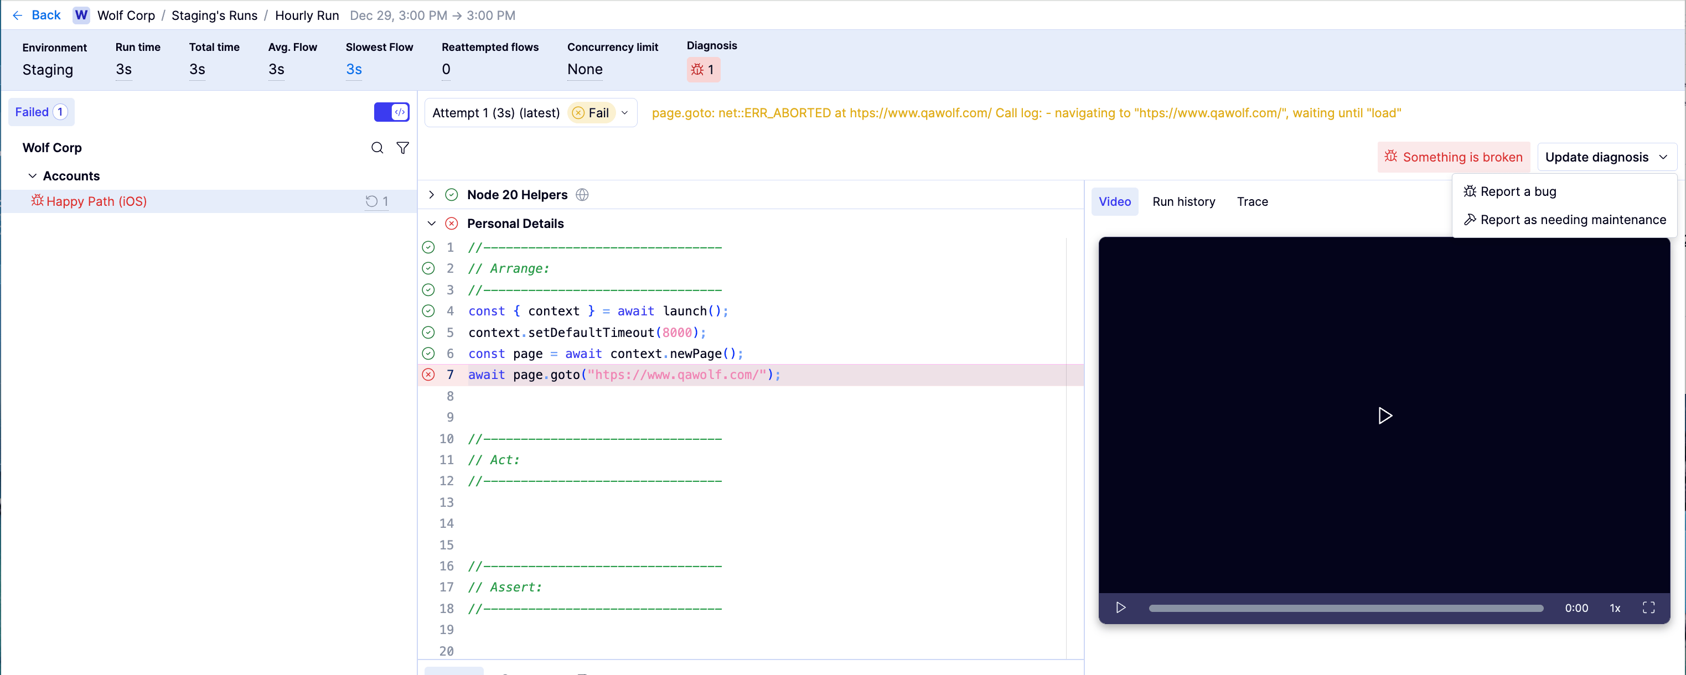Click the '// Act:' comment line
The image size is (1686, 675).
coord(494,460)
